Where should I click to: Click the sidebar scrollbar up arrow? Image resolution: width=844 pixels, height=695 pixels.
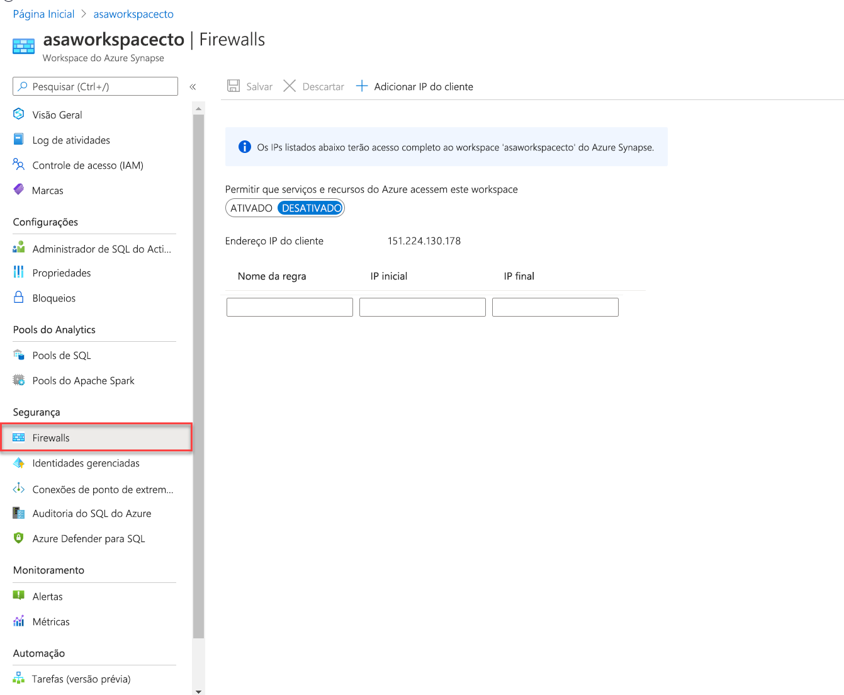pyautogui.click(x=199, y=108)
